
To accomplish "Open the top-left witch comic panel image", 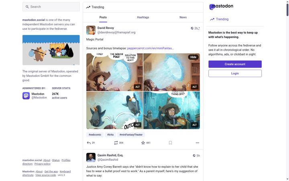I will [x=114, y=72].
